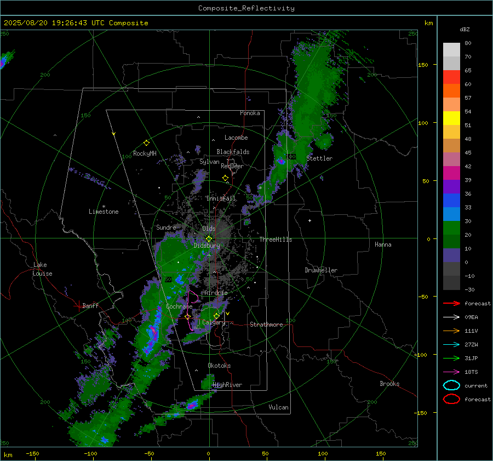Click the dark orange 57-60 dBZ swatch

pyautogui.click(x=451, y=90)
